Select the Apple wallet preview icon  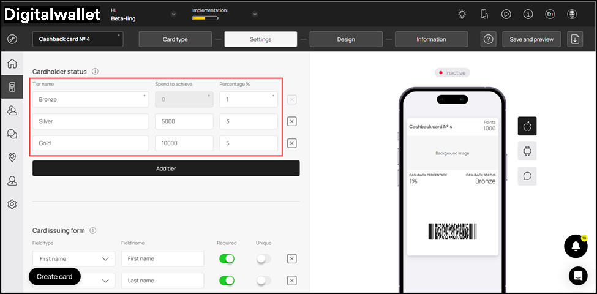click(527, 126)
